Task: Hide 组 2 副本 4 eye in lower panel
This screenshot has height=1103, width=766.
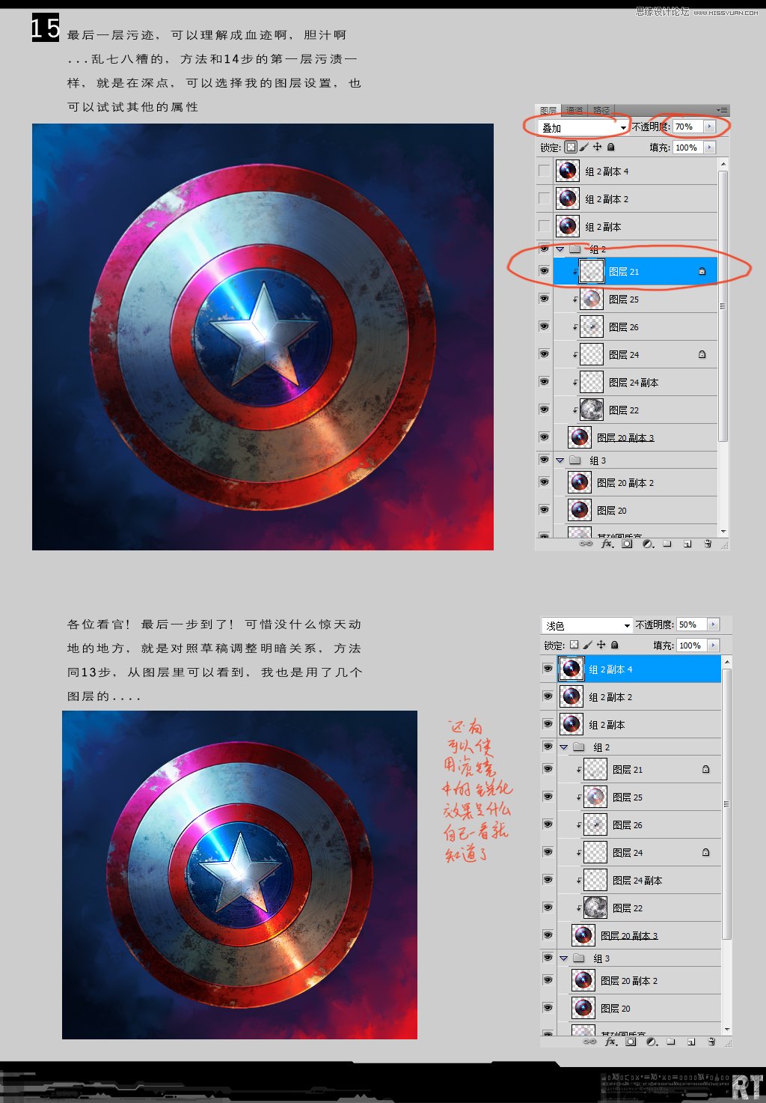Action: 548,669
